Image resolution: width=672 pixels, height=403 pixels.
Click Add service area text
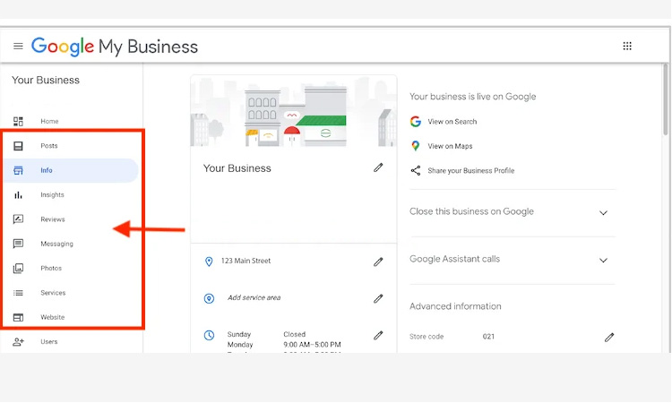pos(254,297)
